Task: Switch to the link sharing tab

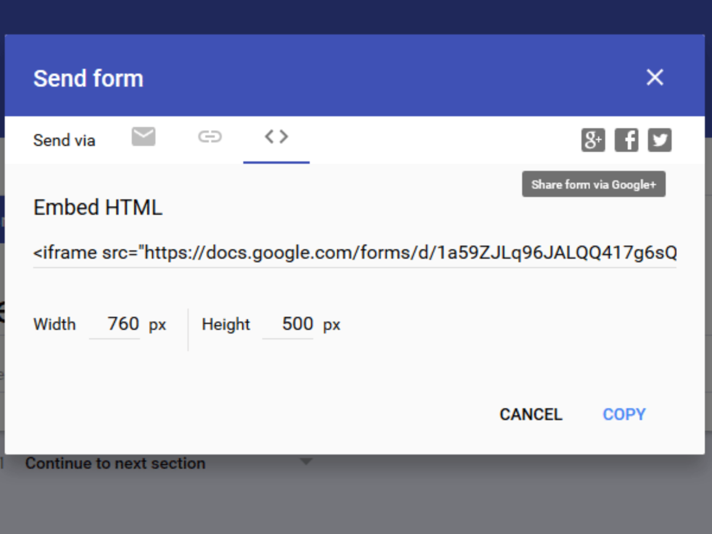Action: [209, 137]
